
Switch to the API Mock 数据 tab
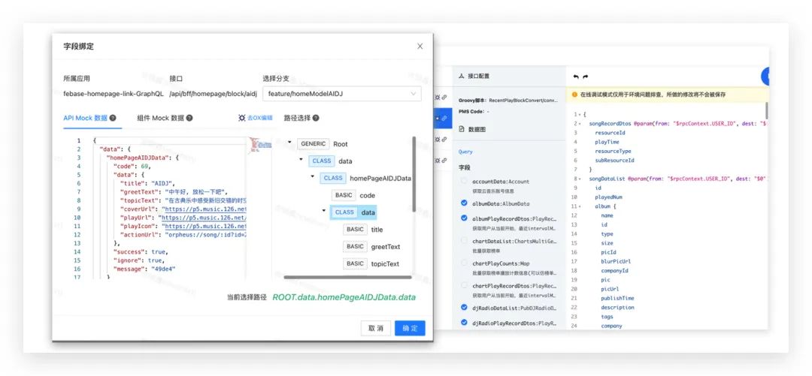click(86, 118)
